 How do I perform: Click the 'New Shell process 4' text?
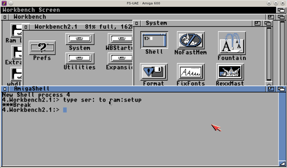click(x=36, y=95)
